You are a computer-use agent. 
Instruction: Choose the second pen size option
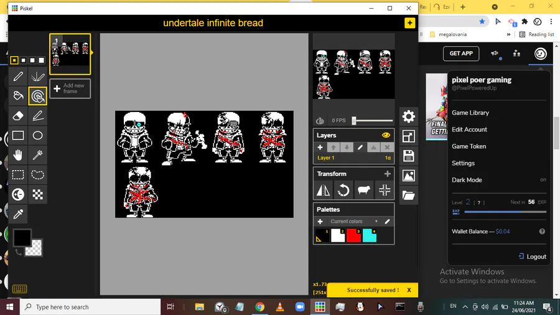coord(24,60)
